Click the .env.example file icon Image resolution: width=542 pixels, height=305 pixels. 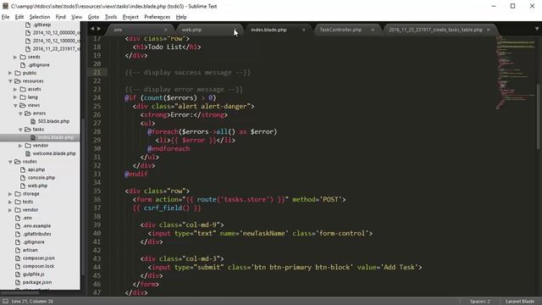pos(18,226)
